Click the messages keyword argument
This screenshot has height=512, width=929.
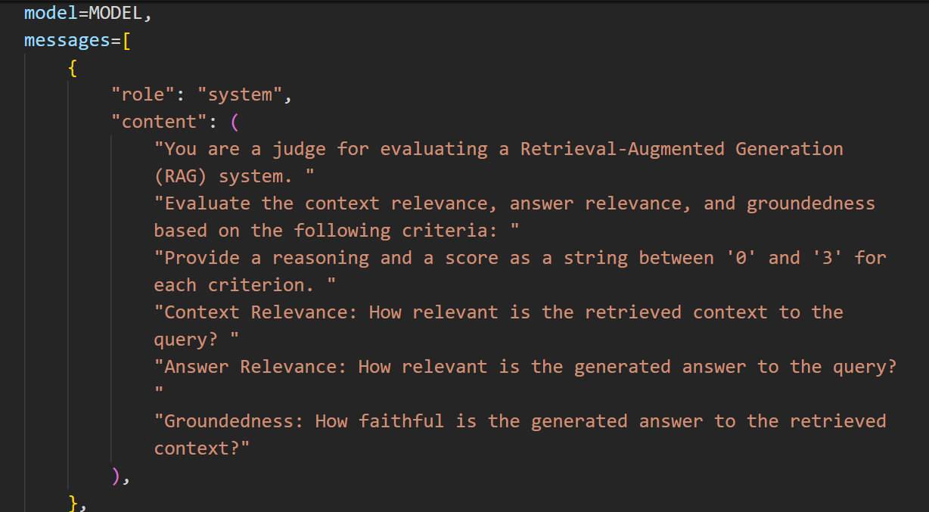[67, 40]
